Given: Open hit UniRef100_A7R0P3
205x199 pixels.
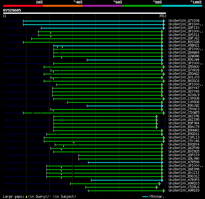Looking at the screenshot, I should tap(184, 180).
